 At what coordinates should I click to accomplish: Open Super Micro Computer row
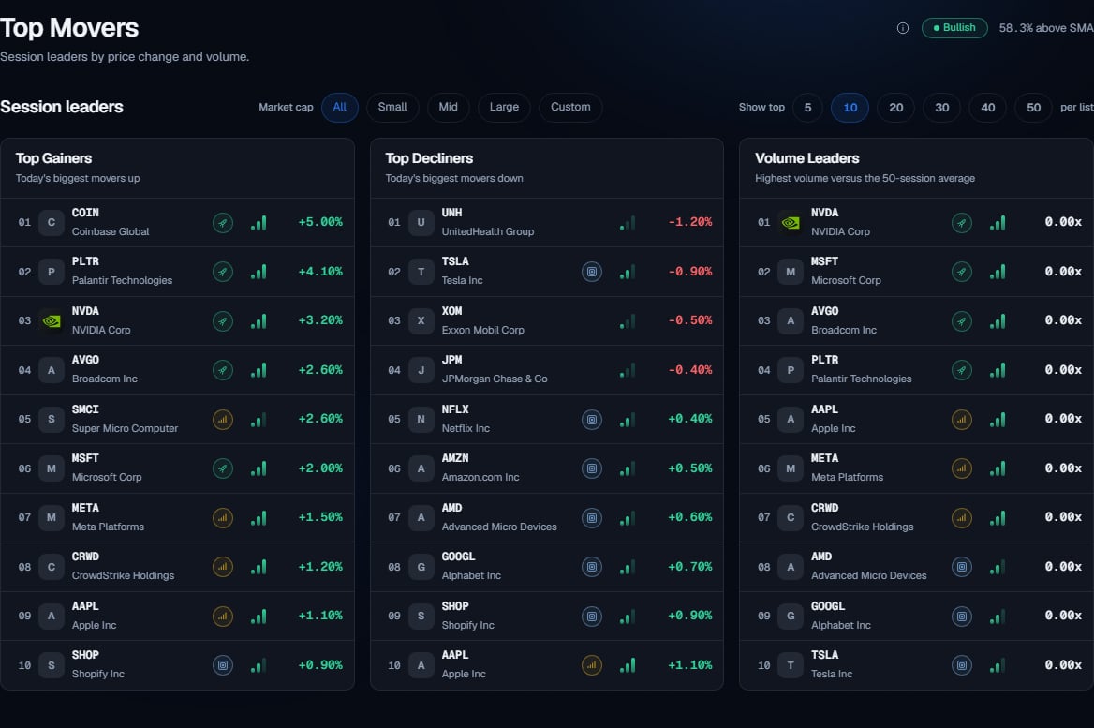(177, 420)
